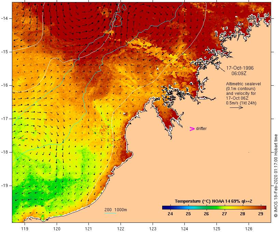Viewport: 280px width, 232px height.
Task: Click the Temperature NOAA 14 colorbar title
Action: [x=213, y=201]
